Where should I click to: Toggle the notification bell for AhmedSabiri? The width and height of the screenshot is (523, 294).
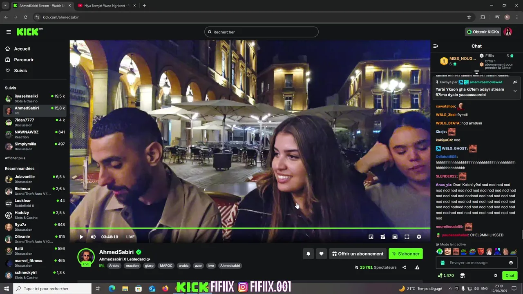coord(308,254)
